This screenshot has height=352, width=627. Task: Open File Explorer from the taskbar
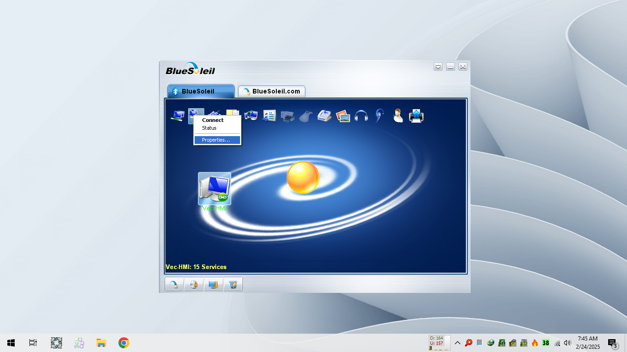point(101,343)
